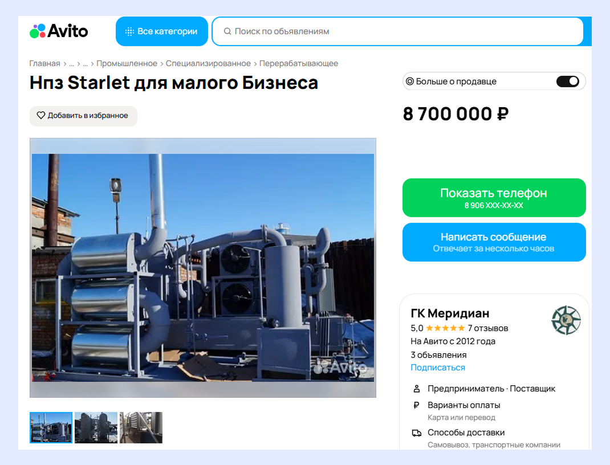610x465 pixels.
Task: Select the Самовывоз, транспортные компании text
Action: tap(494, 445)
